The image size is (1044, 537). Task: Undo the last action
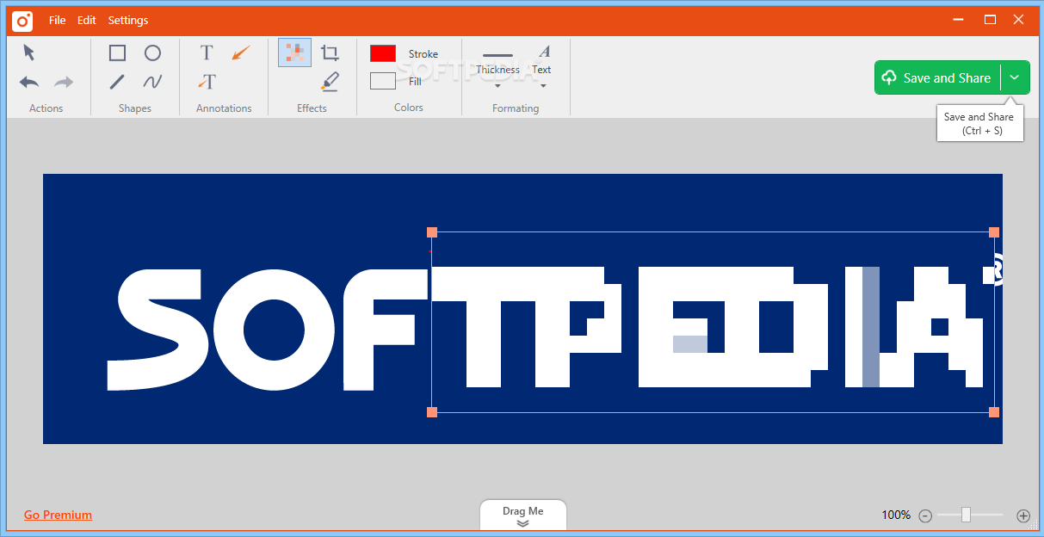29,83
